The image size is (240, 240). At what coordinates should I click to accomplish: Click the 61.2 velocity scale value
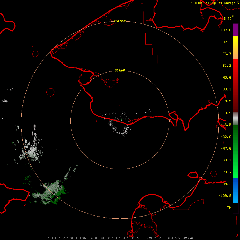pyautogui.click(x=227, y=66)
